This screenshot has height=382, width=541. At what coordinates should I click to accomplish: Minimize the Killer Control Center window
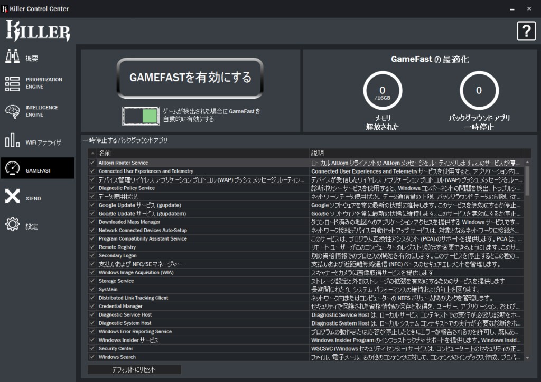click(x=511, y=9)
